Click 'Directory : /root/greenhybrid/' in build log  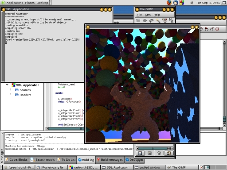click(x=25, y=140)
